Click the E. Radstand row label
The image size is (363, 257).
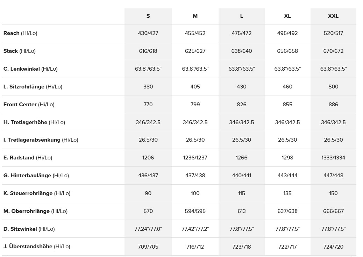[28, 158]
